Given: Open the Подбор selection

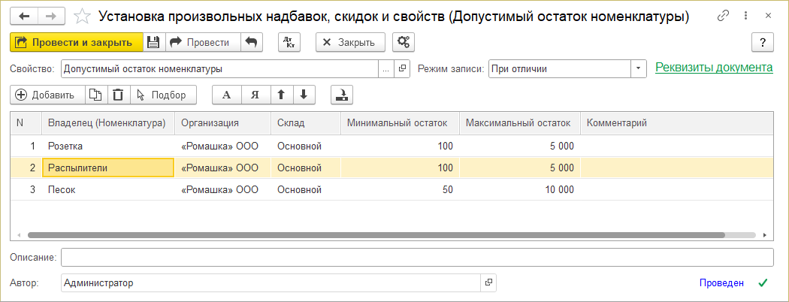Looking at the screenshot, I should point(163,95).
